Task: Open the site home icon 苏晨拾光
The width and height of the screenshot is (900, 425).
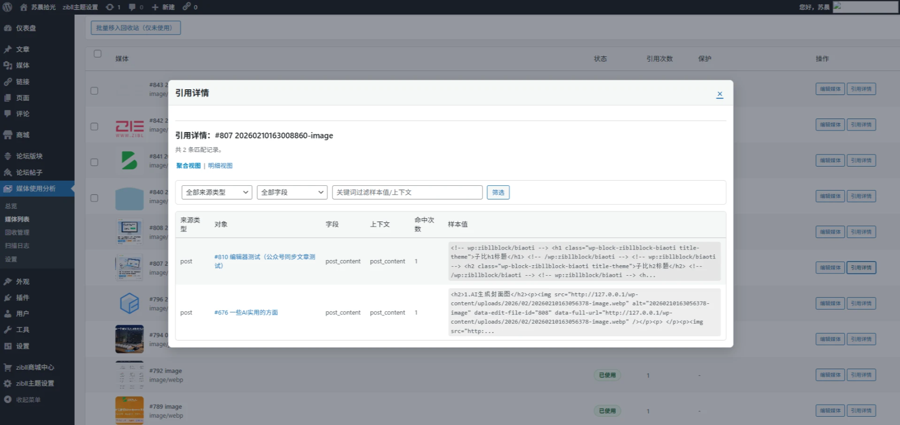Action: tap(24, 7)
